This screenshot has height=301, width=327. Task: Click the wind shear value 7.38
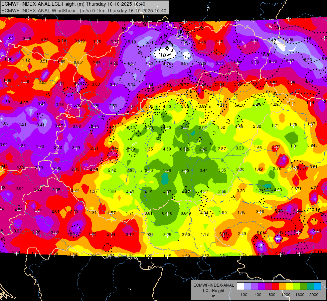click(x=202, y=63)
